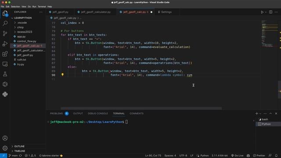Open control_flow.py in the explorer
The height and width of the screenshot is (158, 281).
pyautogui.click(x=27, y=41)
